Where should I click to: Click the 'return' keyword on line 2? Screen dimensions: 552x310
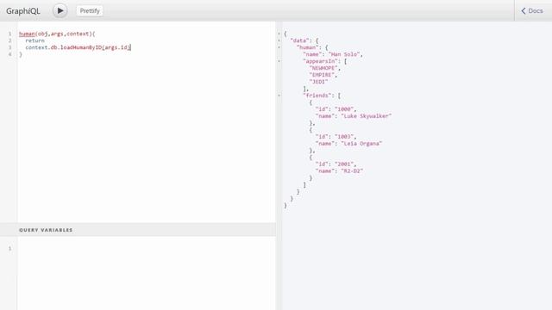(34, 40)
